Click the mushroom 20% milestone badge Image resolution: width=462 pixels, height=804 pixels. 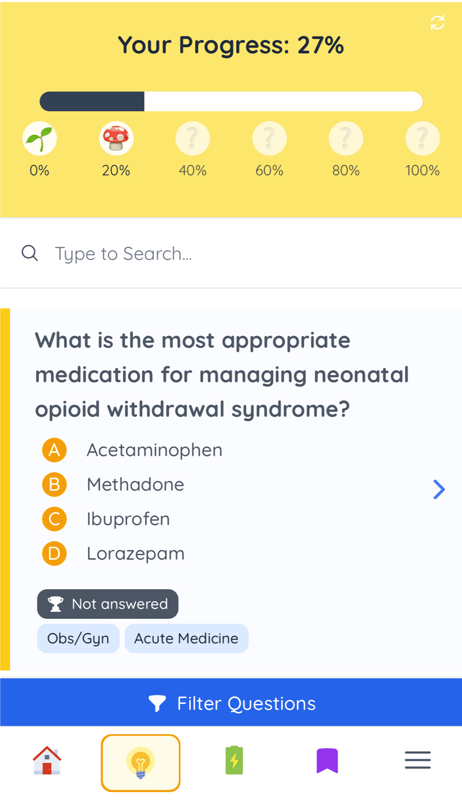116,138
